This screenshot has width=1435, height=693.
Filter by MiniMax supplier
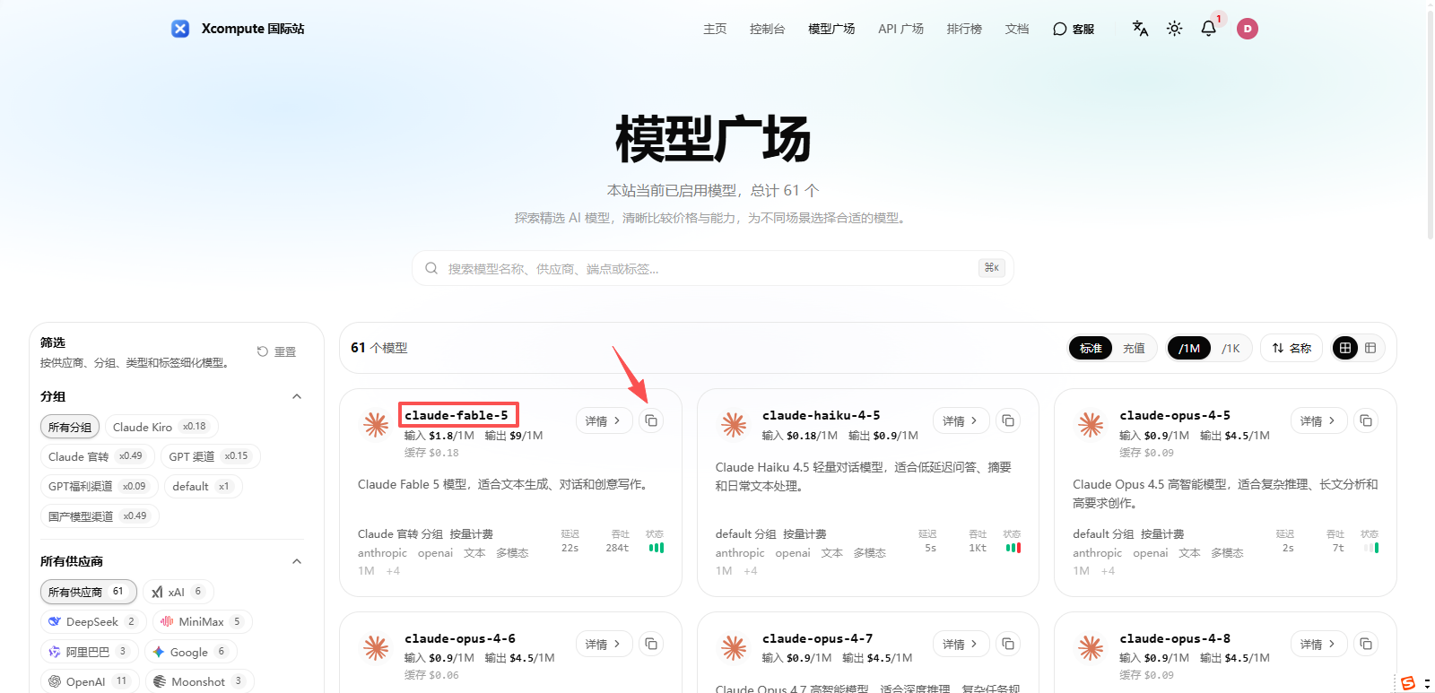202,621
